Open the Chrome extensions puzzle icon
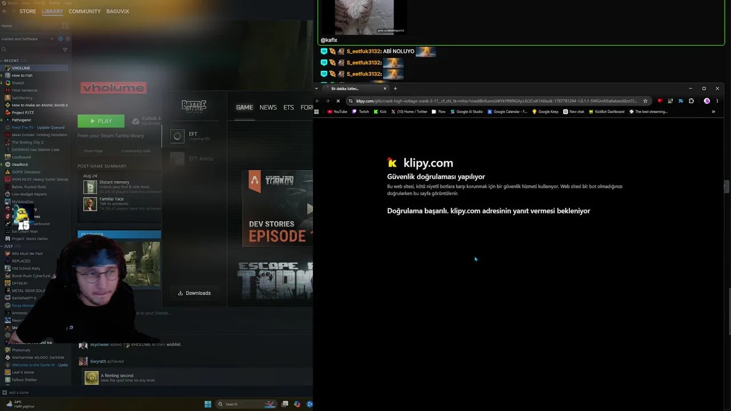 click(x=691, y=101)
